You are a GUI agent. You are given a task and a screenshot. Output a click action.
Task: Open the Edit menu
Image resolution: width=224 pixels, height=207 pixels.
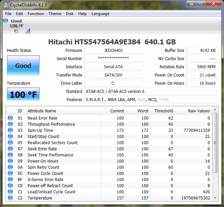[x=19, y=14]
